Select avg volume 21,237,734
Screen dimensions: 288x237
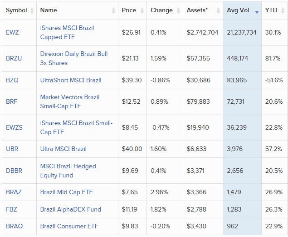click(x=242, y=32)
